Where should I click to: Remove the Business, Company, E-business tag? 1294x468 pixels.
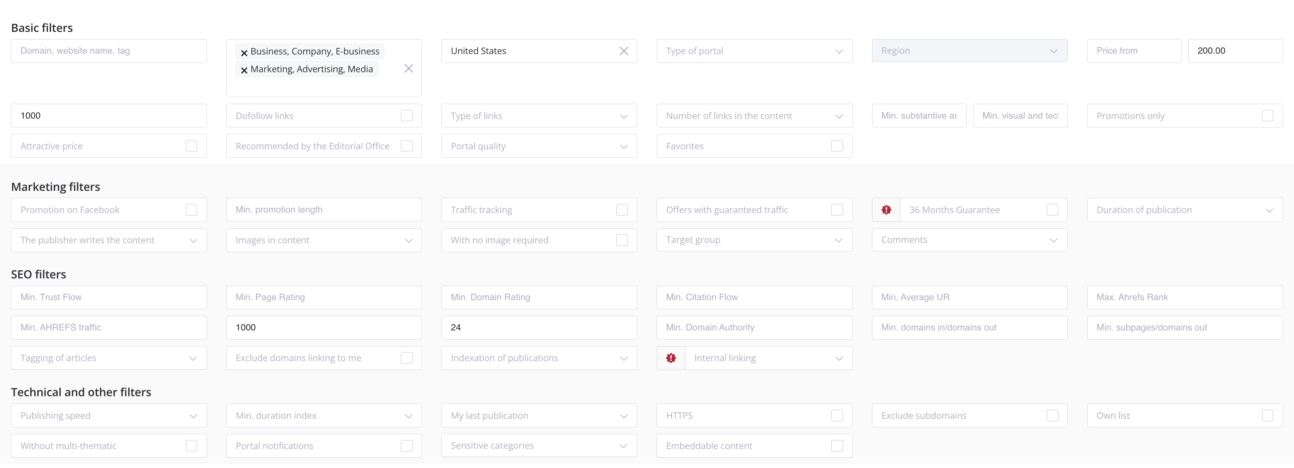[244, 52]
